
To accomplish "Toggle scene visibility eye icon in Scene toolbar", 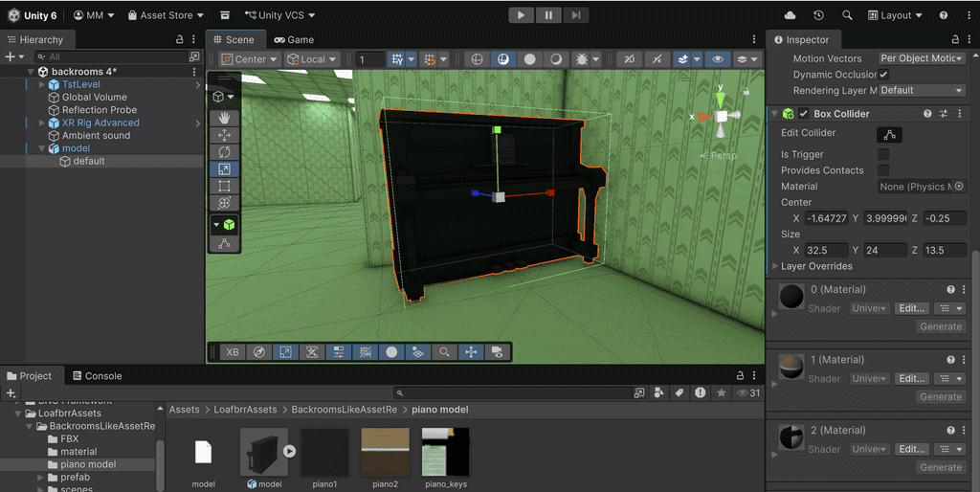I will 718,58.
